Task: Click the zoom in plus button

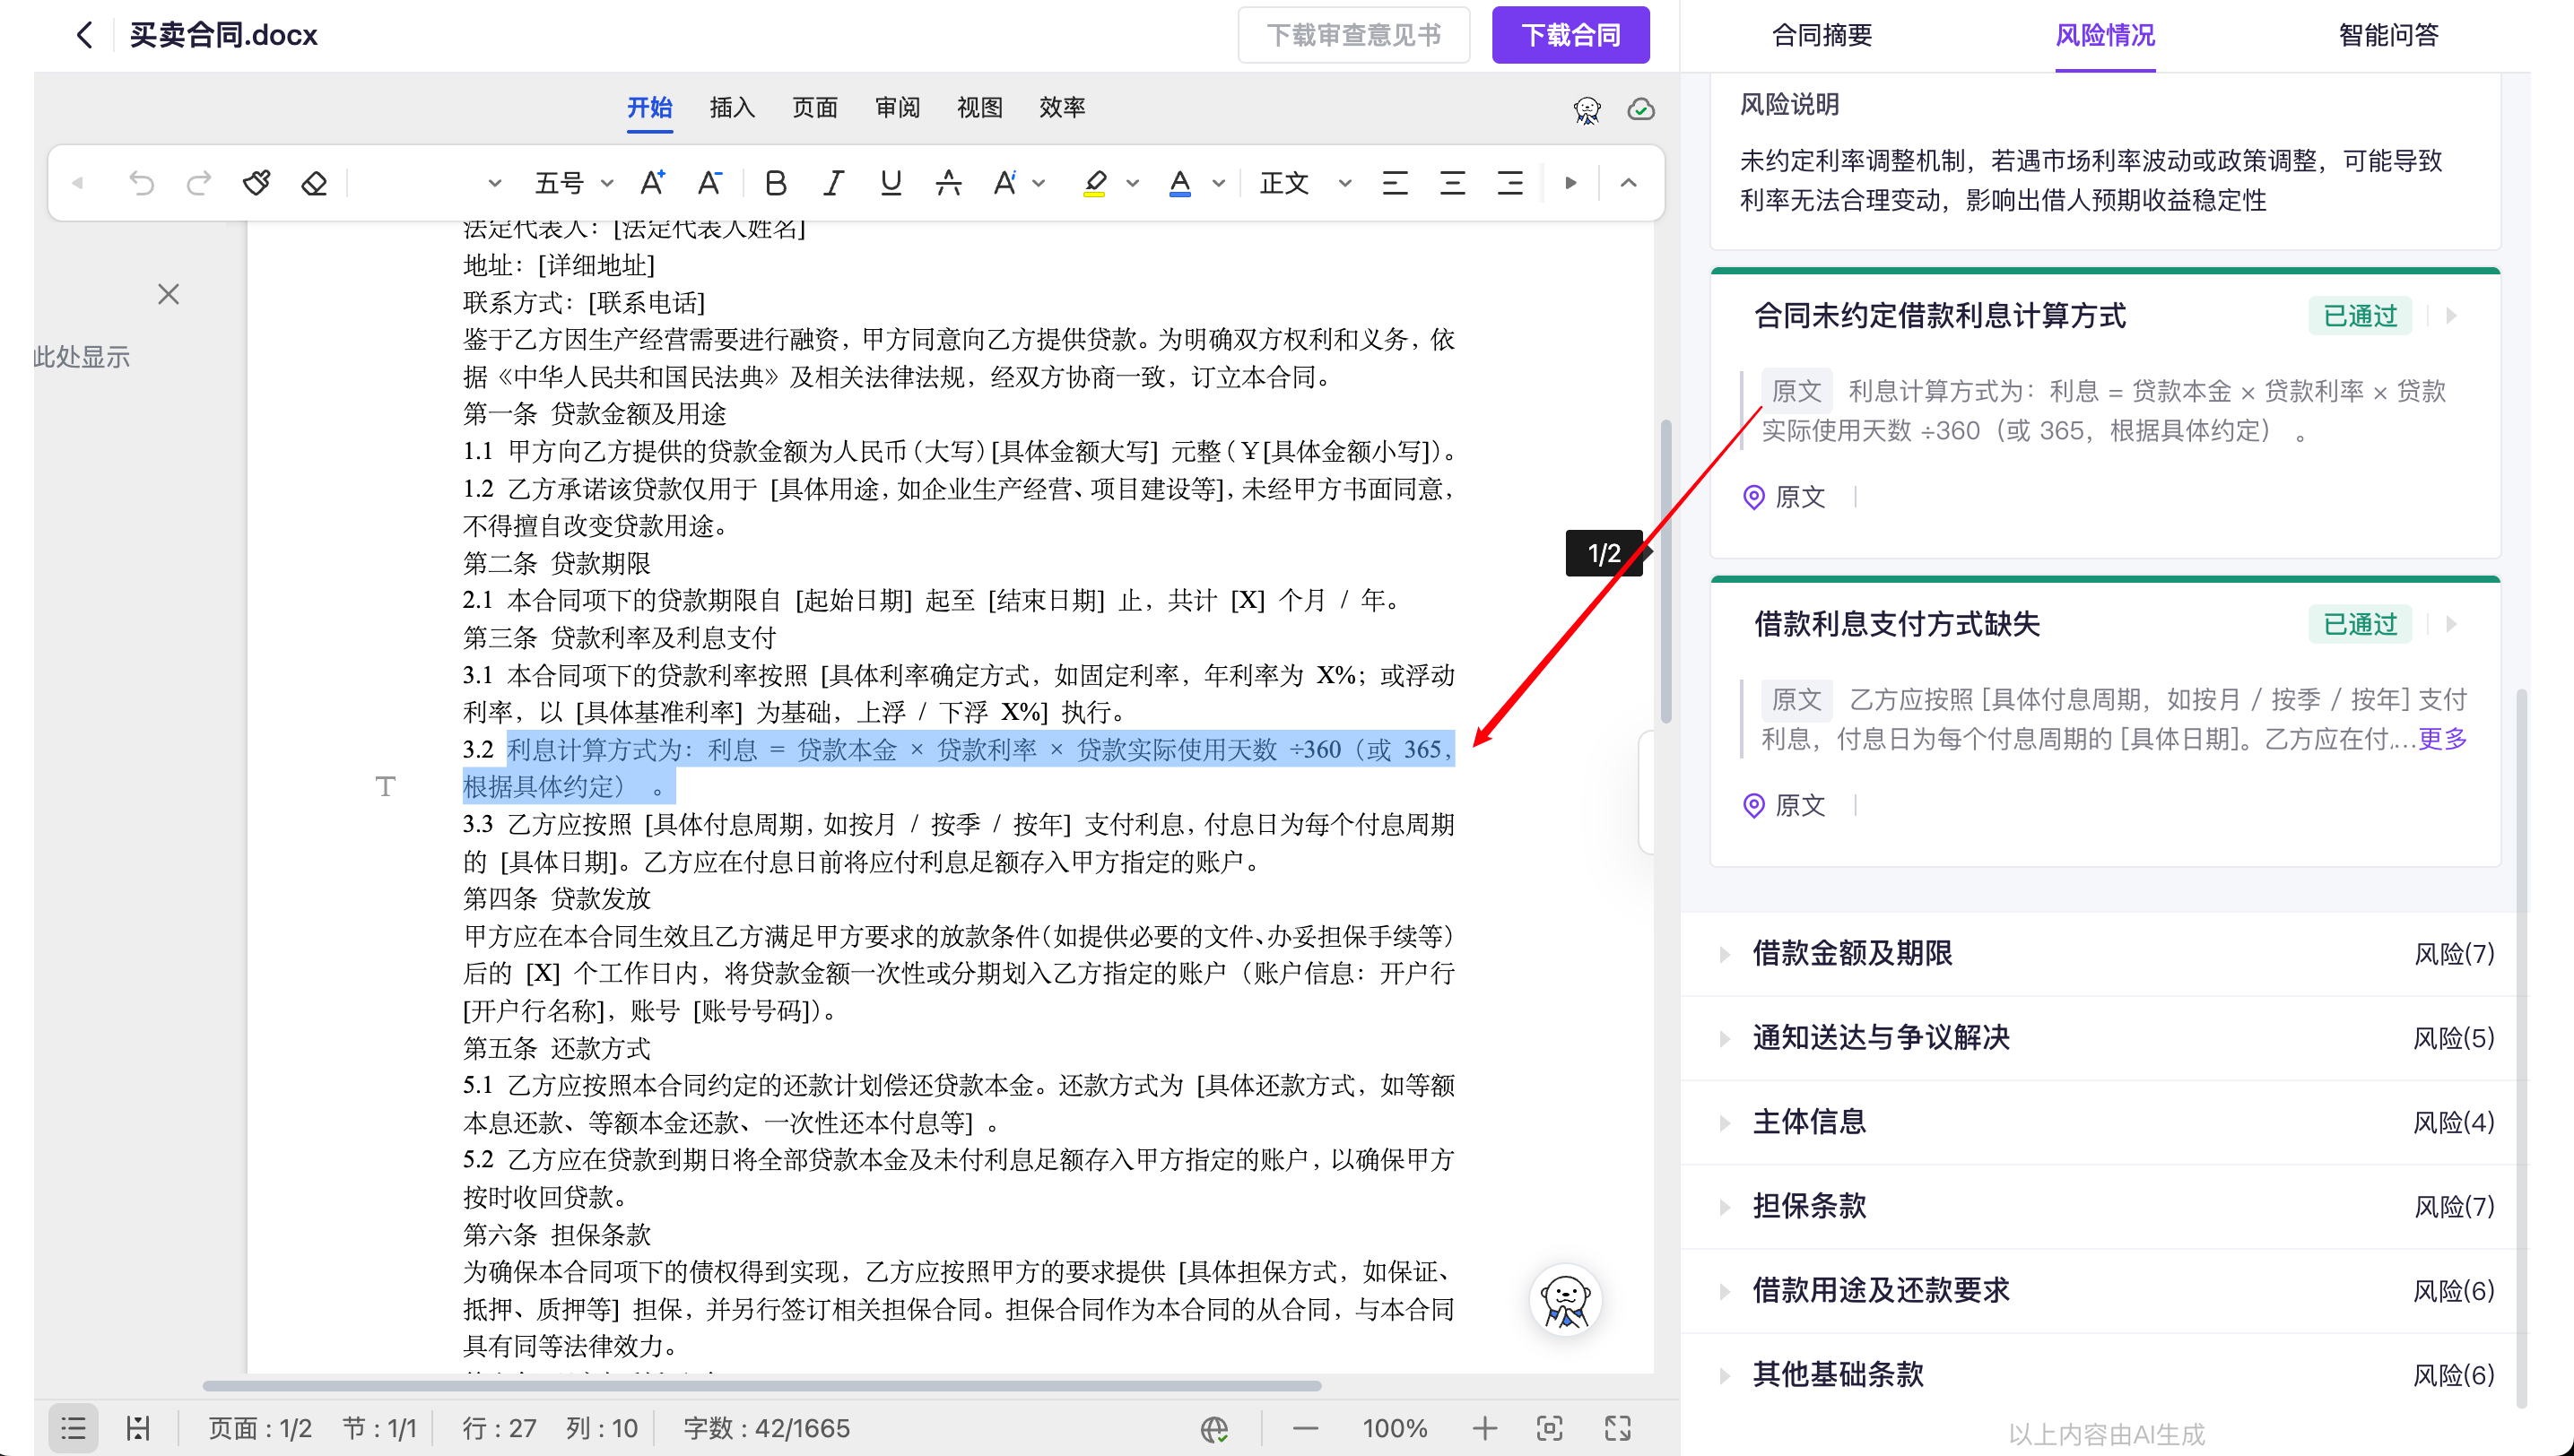Action: 1484,1428
